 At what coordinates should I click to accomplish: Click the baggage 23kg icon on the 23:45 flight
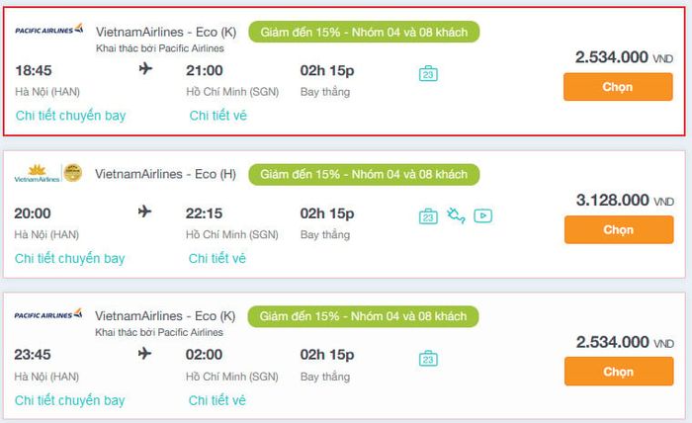coord(428,358)
